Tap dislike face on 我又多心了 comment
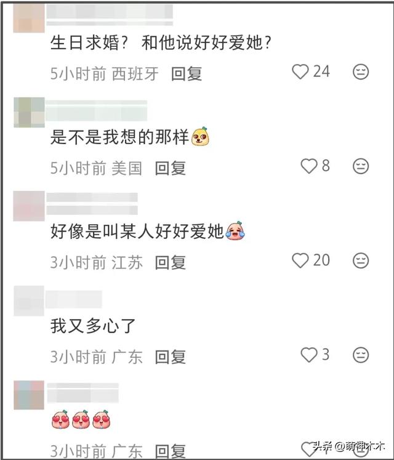The width and height of the screenshot is (394, 460). (361, 355)
